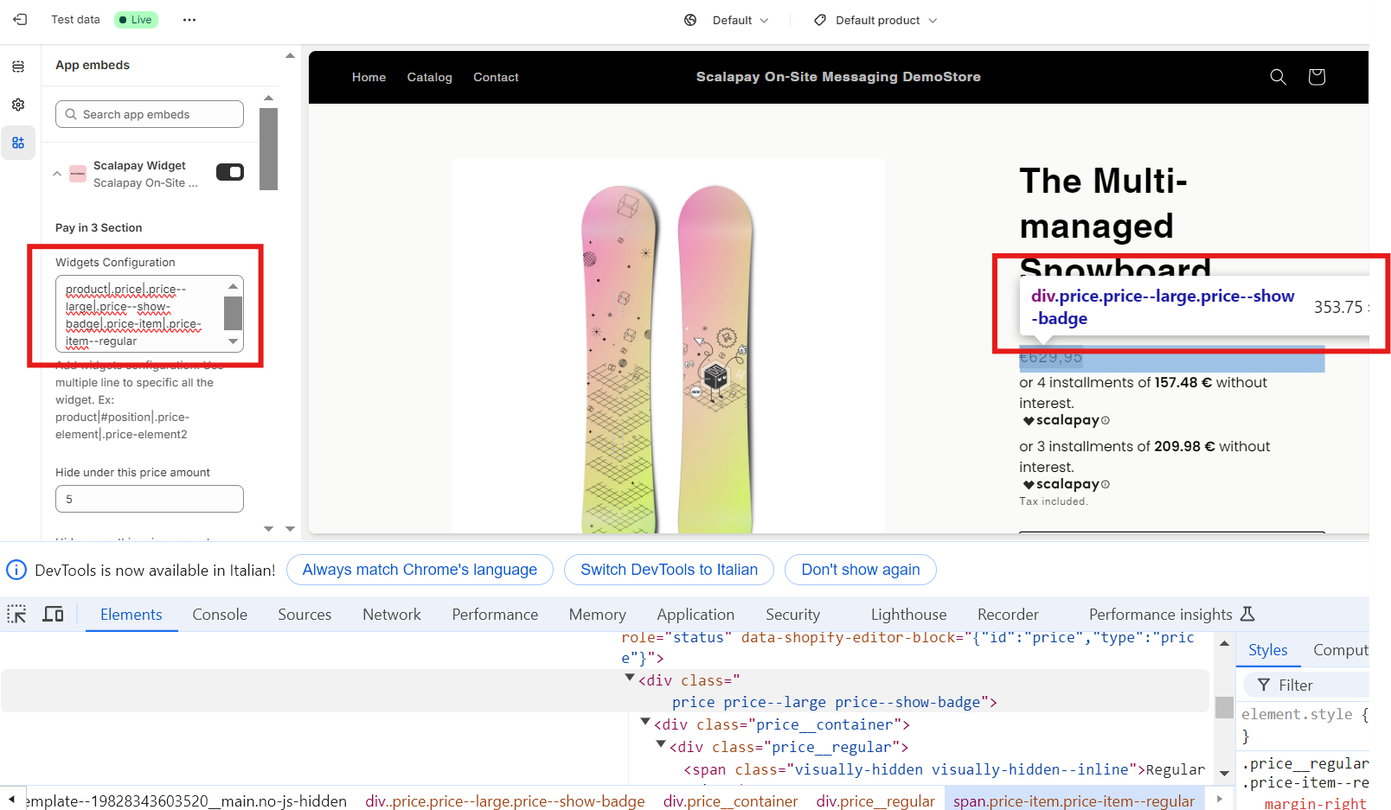Open the Sources tab
The width and height of the screenshot is (1391, 810).
pyautogui.click(x=304, y=615)
